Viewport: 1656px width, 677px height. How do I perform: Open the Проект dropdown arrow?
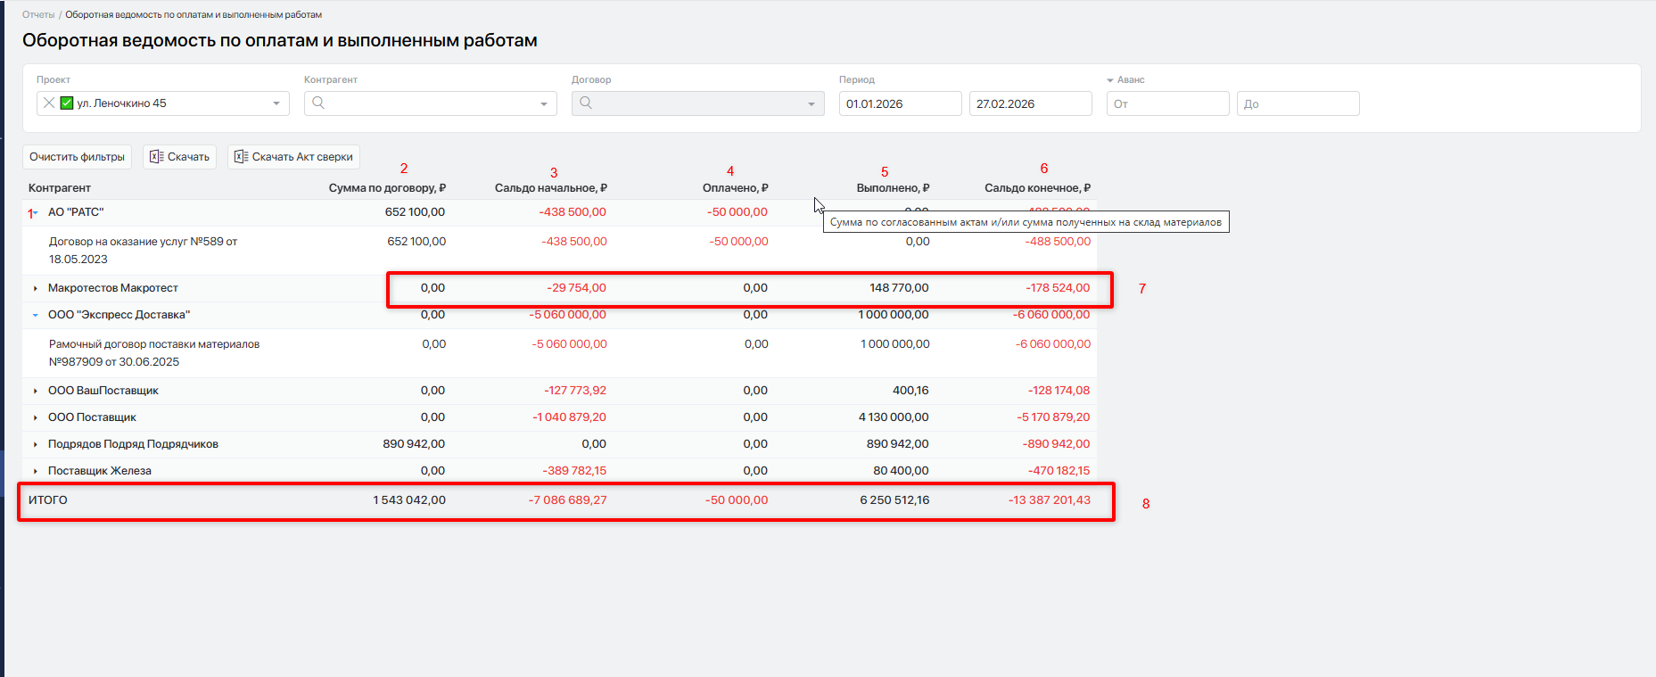pos(276,104)
